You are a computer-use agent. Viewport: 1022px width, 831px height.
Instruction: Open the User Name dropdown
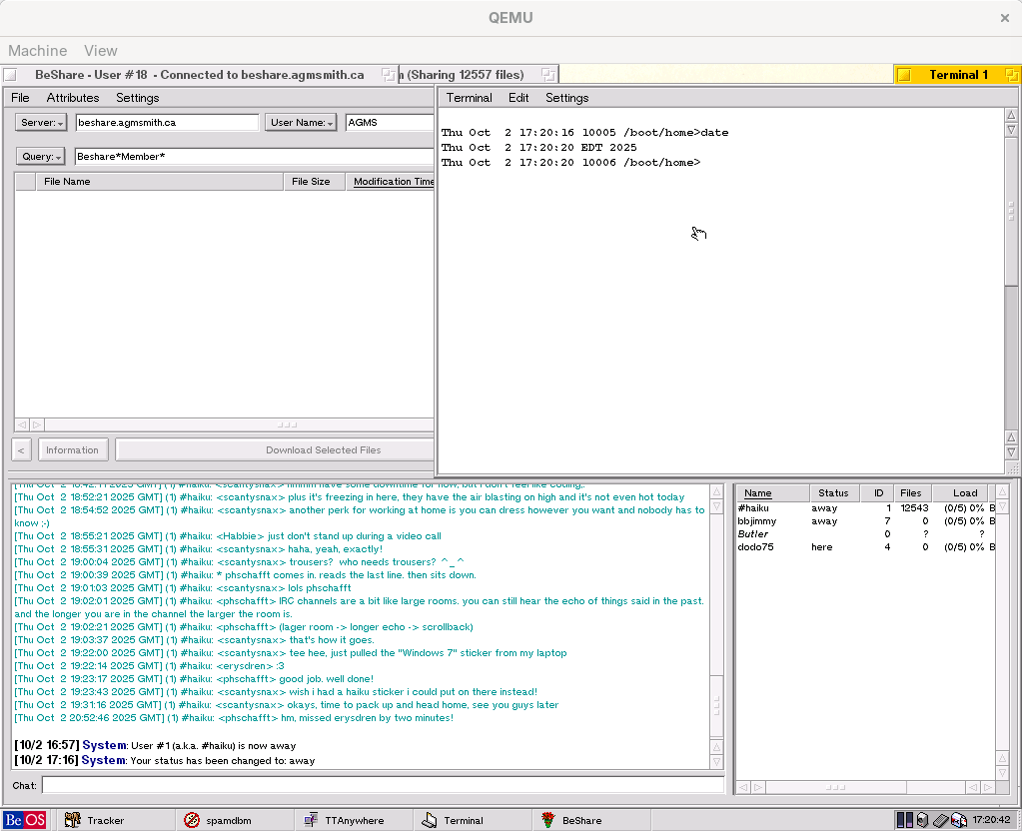[x=300, y=123]
